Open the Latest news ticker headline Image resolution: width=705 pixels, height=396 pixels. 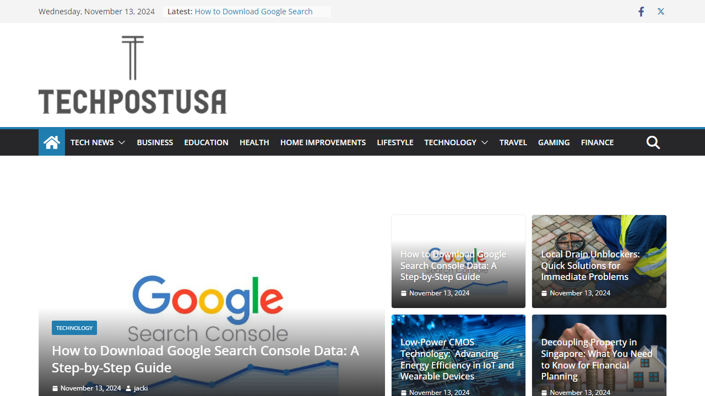tap(253, 11)
